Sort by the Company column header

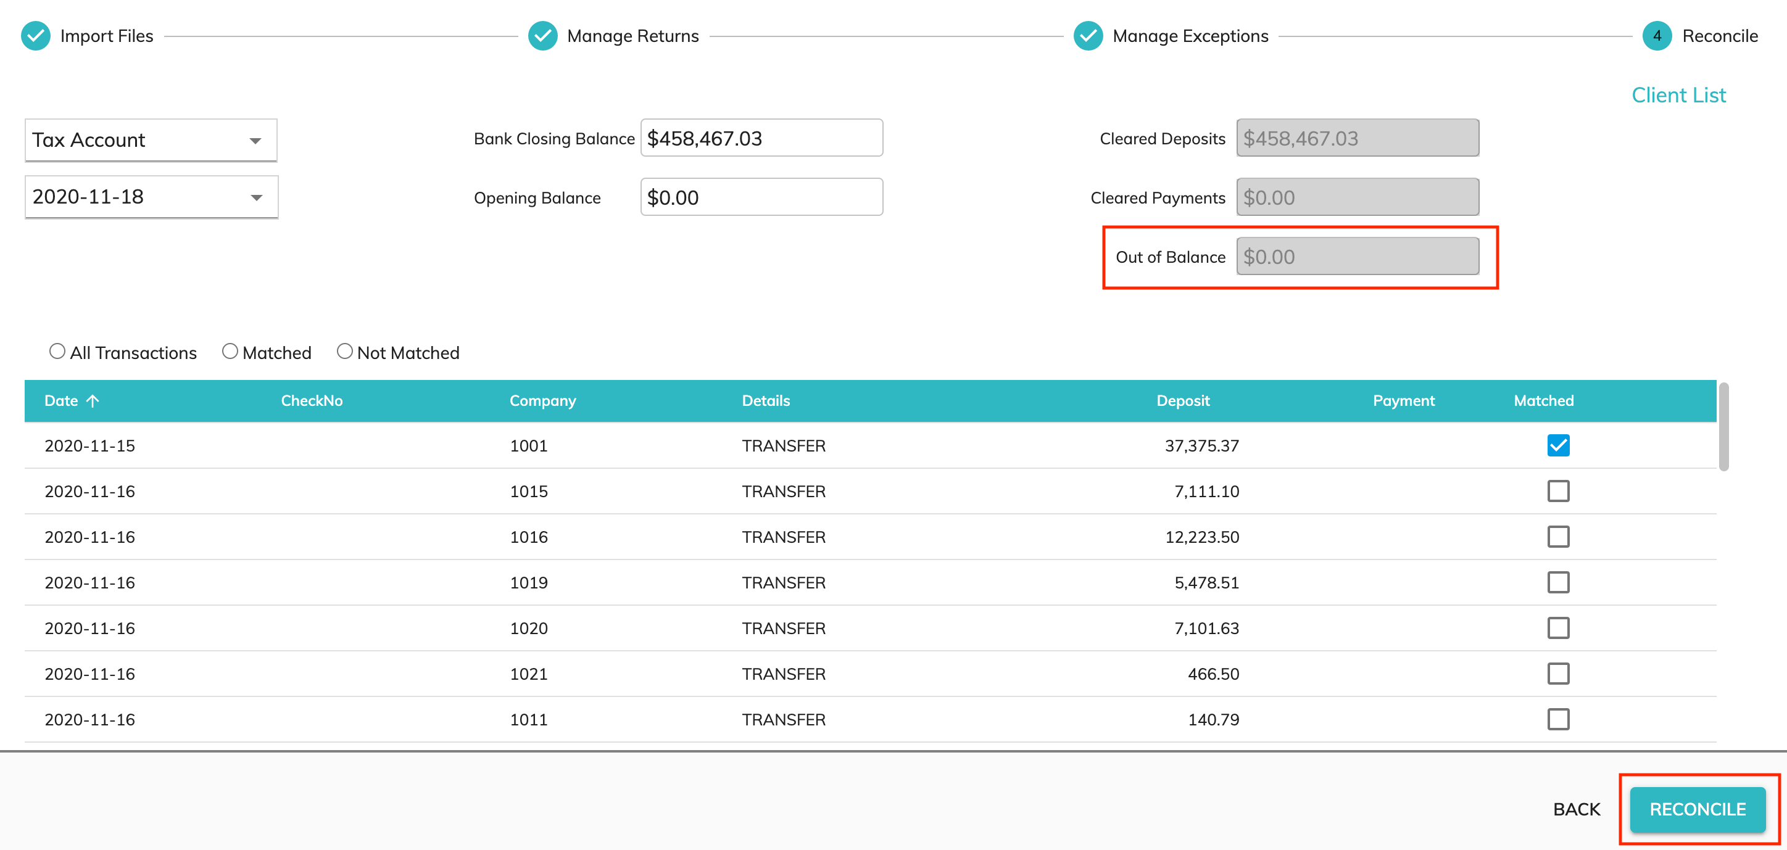542,401
